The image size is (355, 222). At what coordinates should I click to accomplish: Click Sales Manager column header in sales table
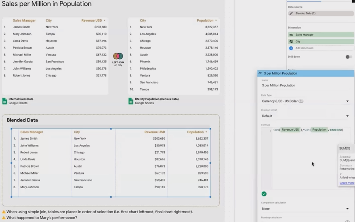click(24, 20)
